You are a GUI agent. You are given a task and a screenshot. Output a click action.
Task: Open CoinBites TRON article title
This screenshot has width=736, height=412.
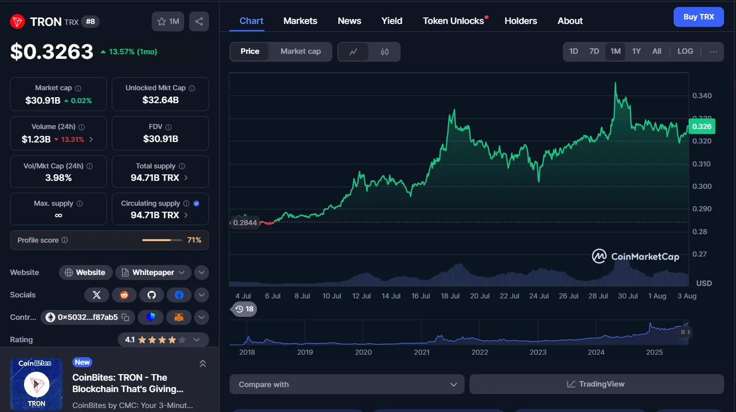(x=128, y=383)
